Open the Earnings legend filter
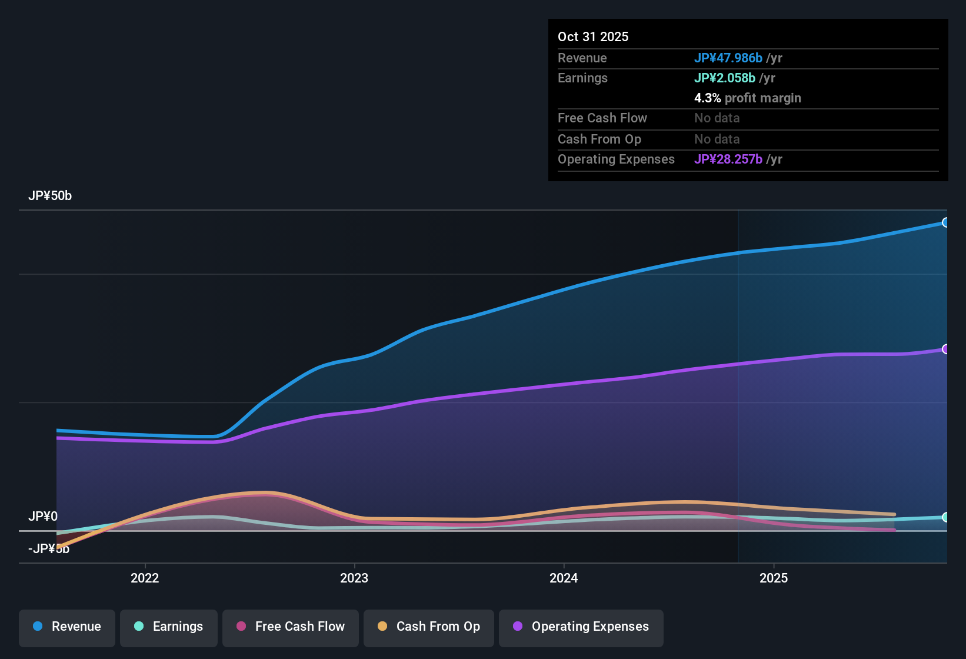 [169, 627]
